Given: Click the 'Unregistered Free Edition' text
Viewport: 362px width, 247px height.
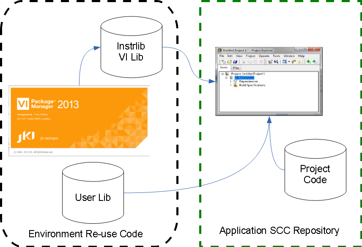Looking at the screenshot, I should tap(32, 115).
